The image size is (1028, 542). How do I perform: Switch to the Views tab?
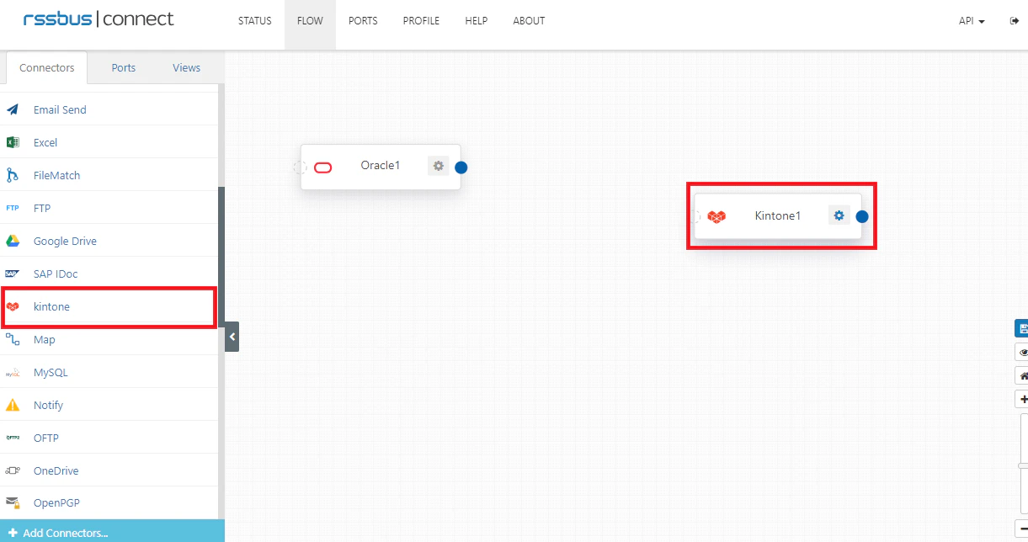187,68
